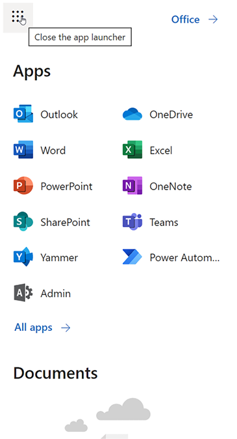Open the Outlook app icon
The height and width of the screenshot is (439, 237).
coord(23,114)
